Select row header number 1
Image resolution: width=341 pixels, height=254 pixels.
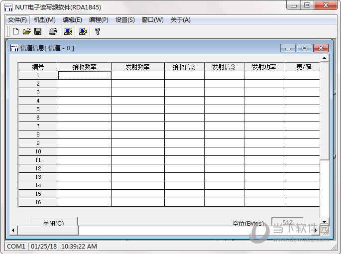point(38,75)
